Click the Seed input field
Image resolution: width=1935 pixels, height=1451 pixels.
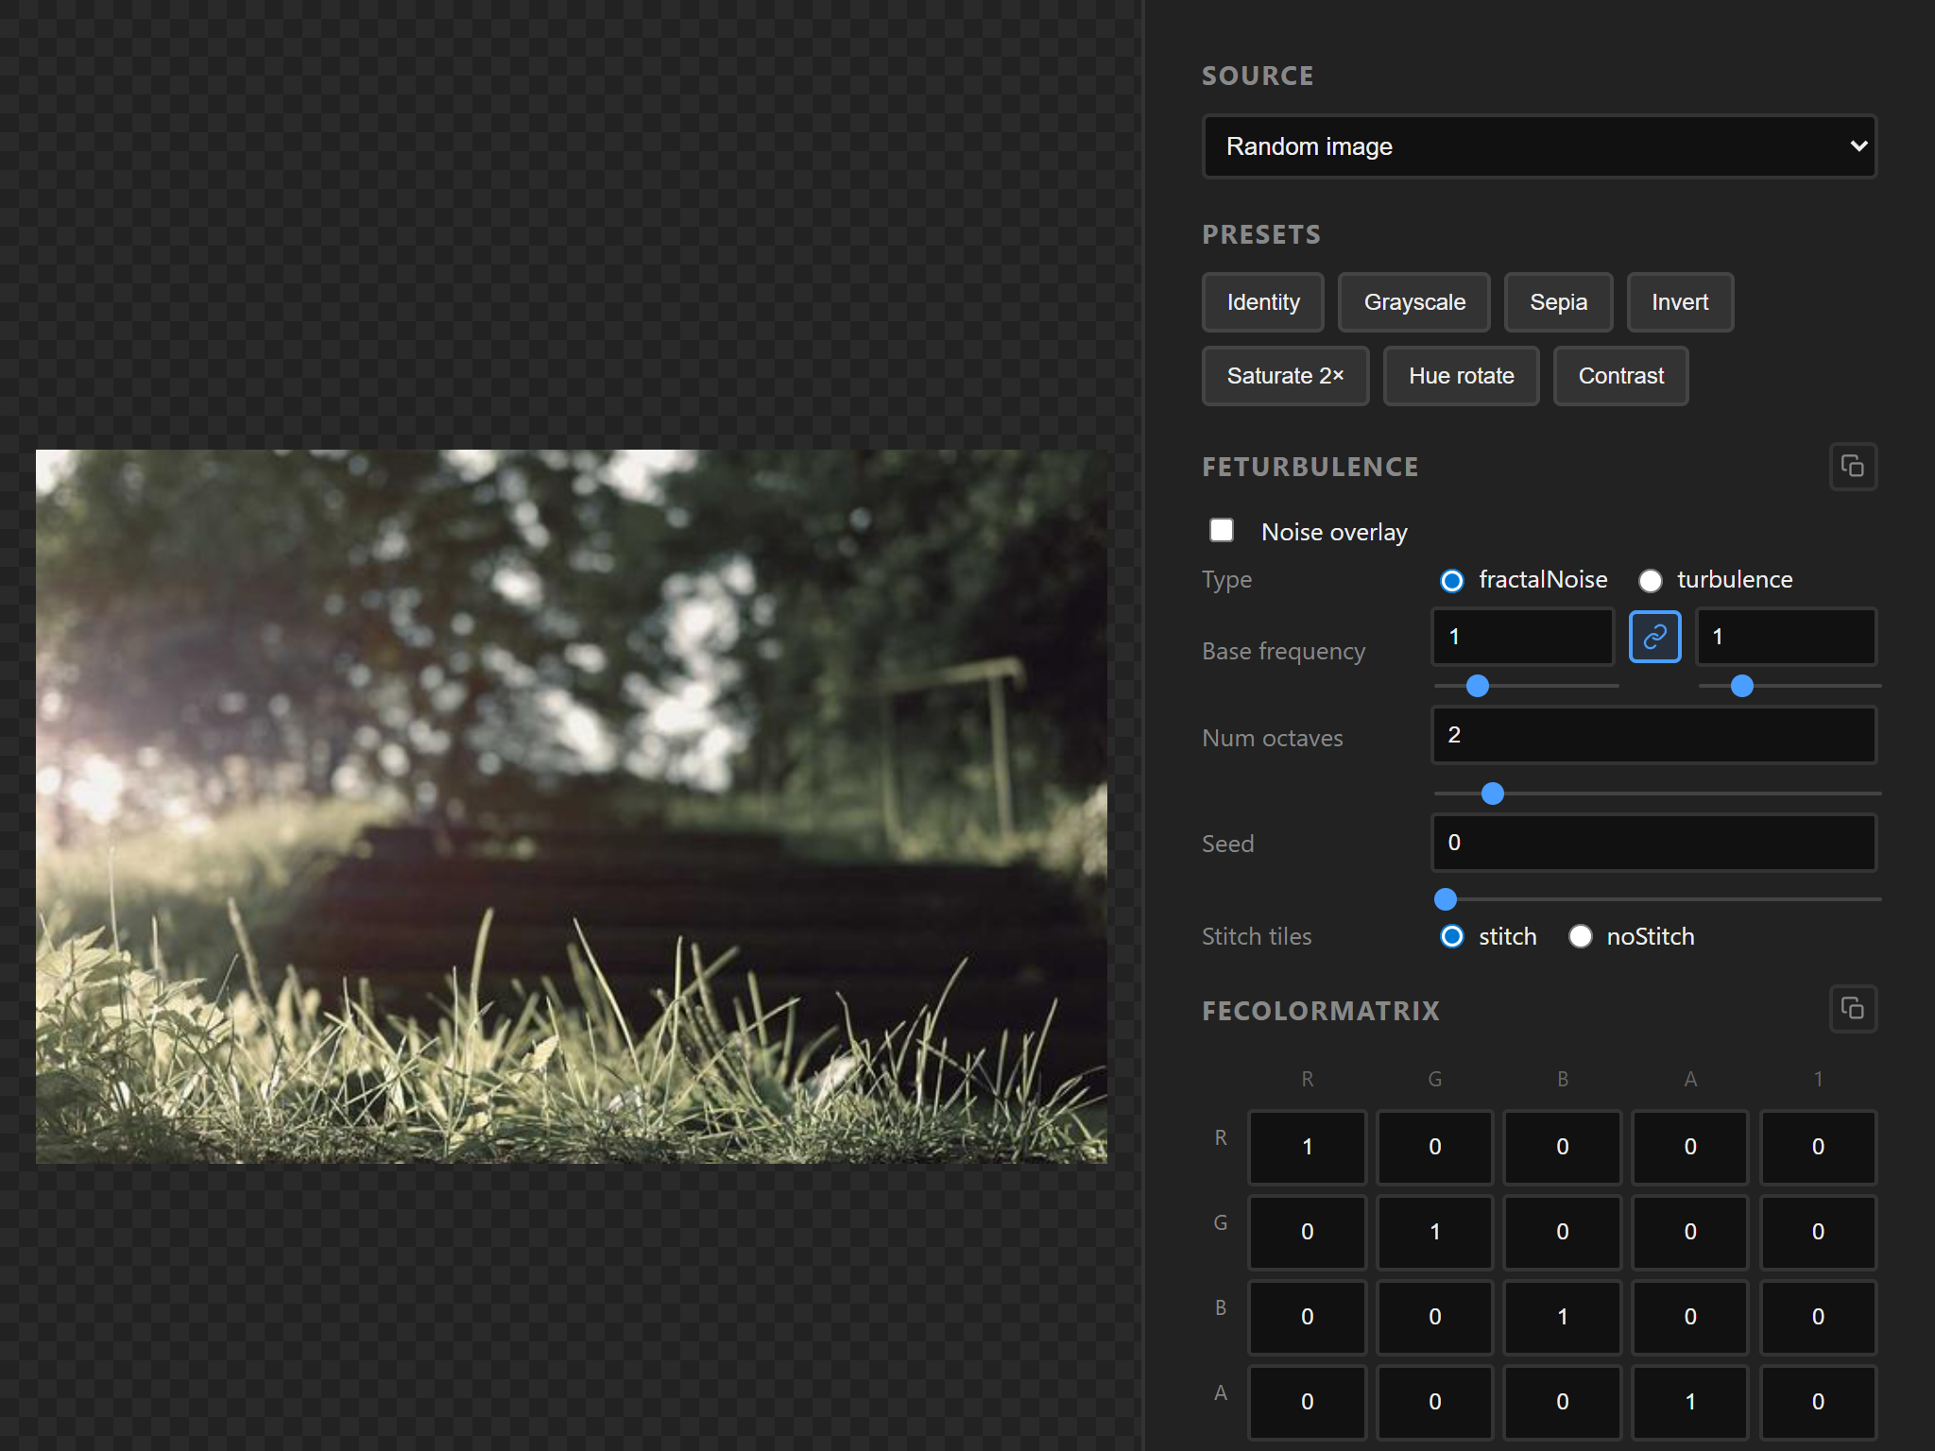pyautogui.click(x=1652, y=843)
